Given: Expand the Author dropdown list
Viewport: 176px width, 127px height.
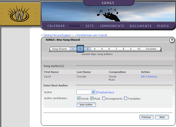Looking at the screenshot, I should point(93,92).
